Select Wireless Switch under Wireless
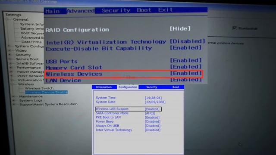Screen dimensions: 276x155 click(x=39, y=88)
